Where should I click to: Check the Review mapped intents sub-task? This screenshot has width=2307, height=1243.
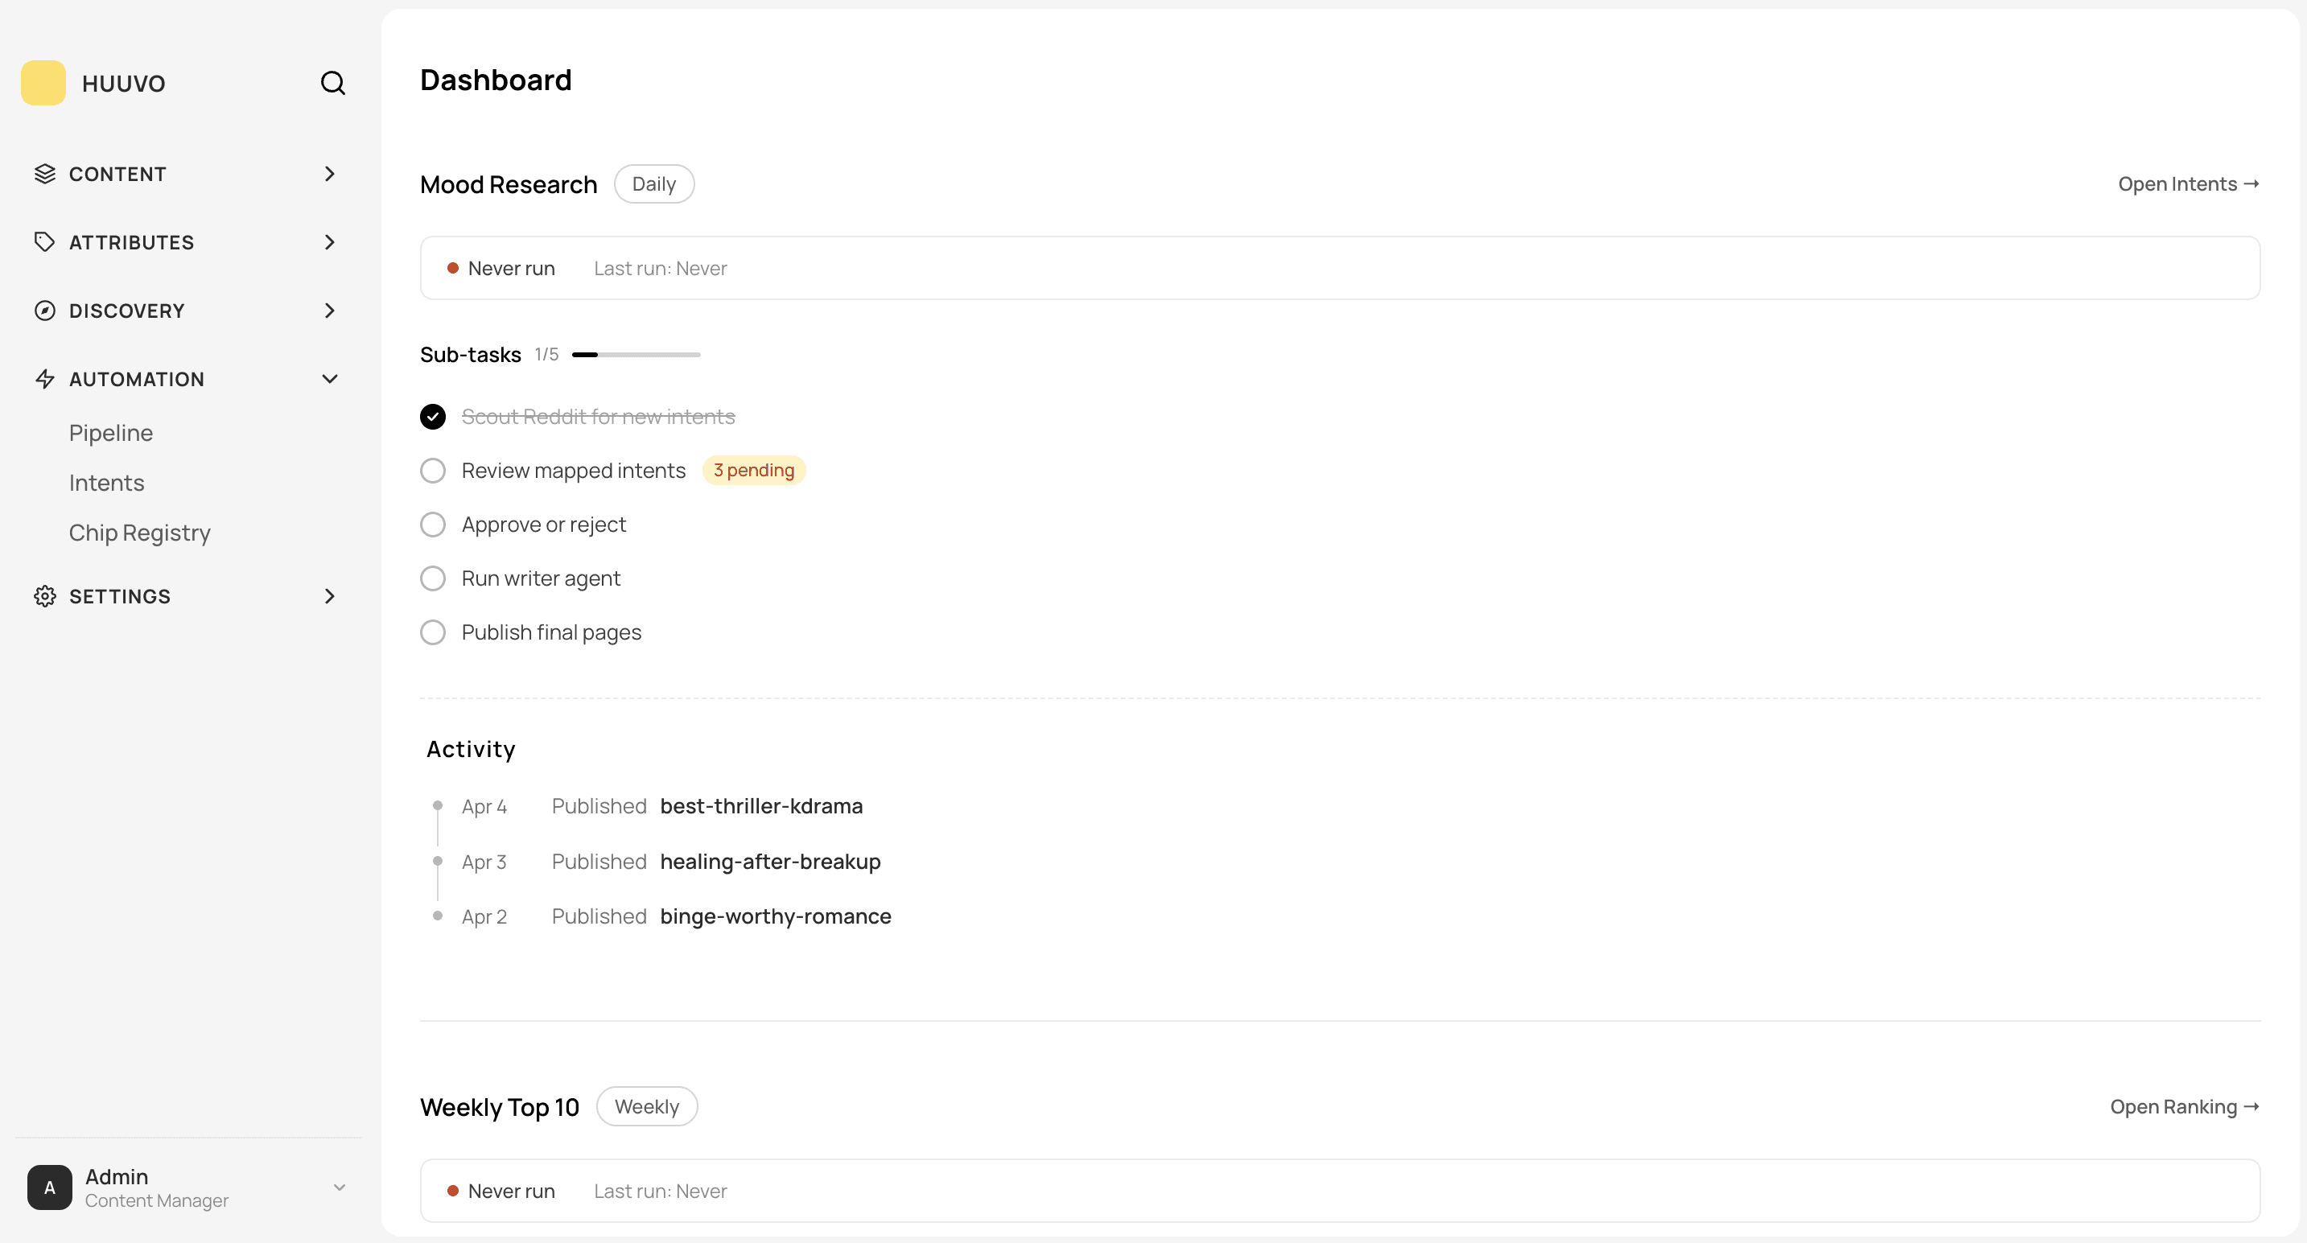(x=433, y=470)
